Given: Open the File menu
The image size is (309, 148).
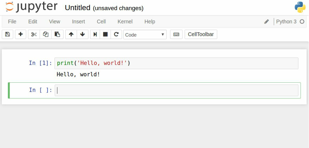Looking at the screenshot, I should tap(12, 22).
